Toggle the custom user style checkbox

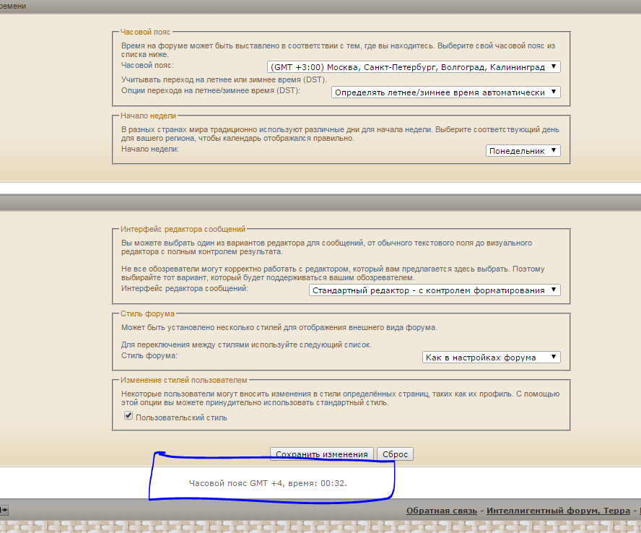(128, 415)
